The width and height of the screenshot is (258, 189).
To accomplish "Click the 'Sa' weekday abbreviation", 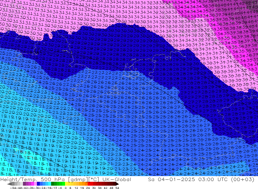I will [x=151, y=179].
